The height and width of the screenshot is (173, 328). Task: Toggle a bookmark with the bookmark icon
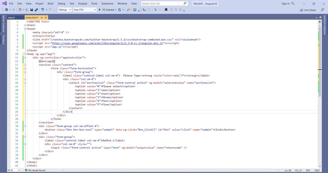[x=166, y=10]
